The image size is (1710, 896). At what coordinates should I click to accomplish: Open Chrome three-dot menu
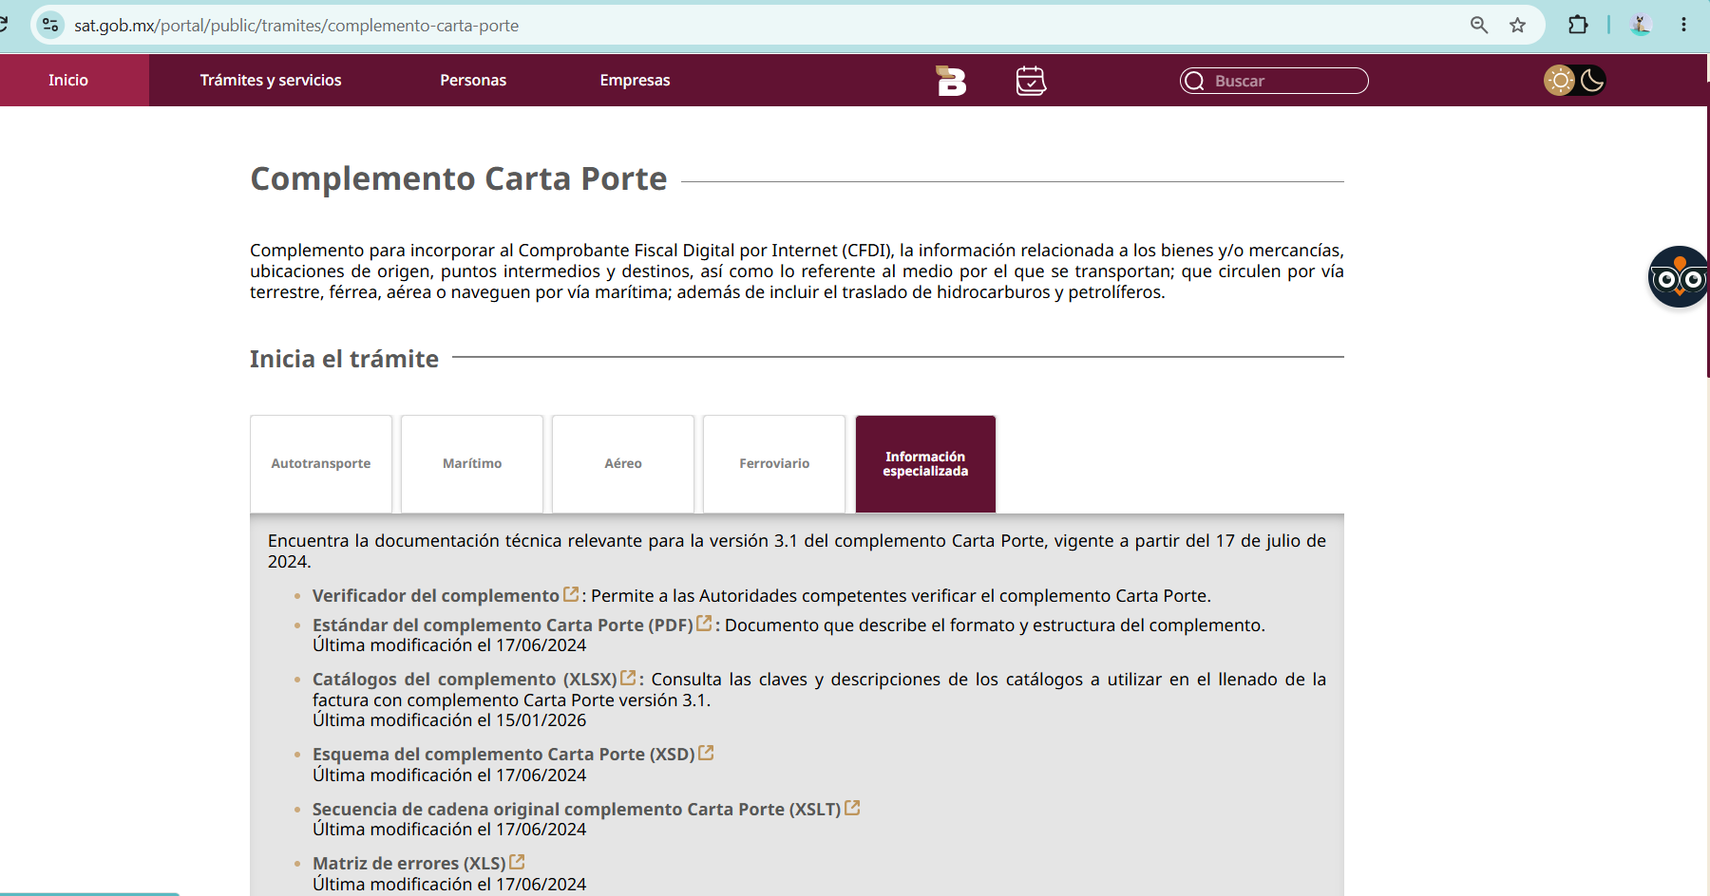tap(1683, 26)
